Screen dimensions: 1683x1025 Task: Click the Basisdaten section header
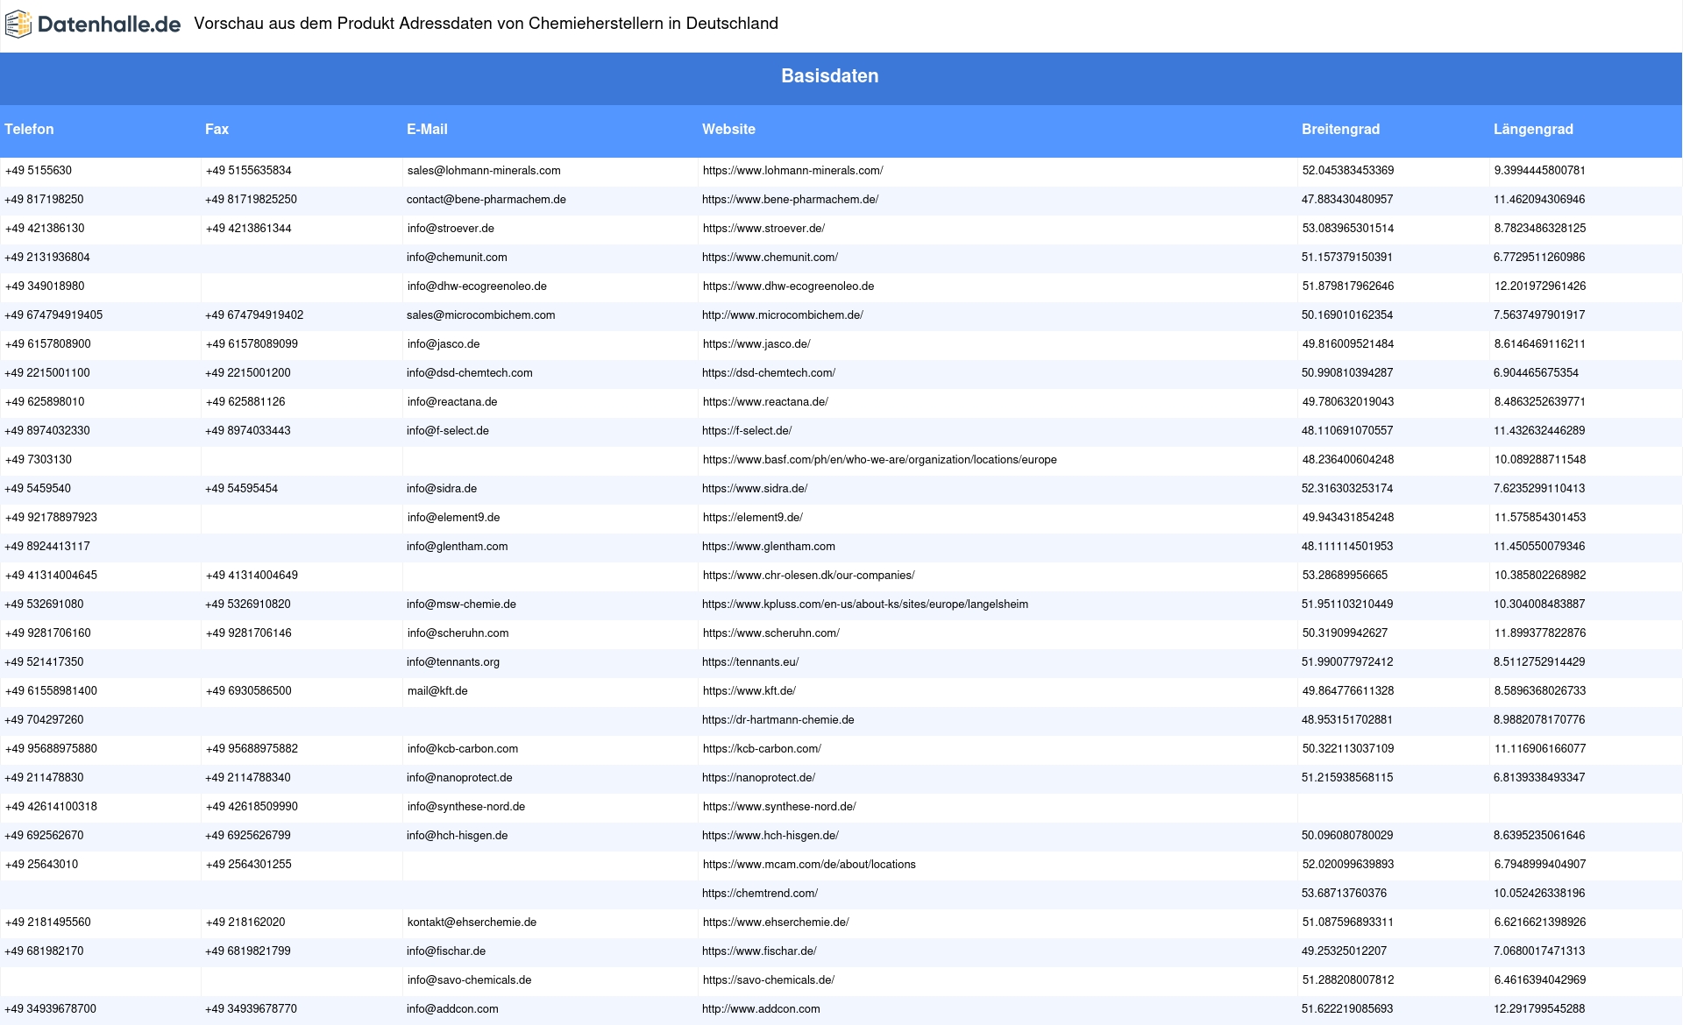[x=830, y=76]
